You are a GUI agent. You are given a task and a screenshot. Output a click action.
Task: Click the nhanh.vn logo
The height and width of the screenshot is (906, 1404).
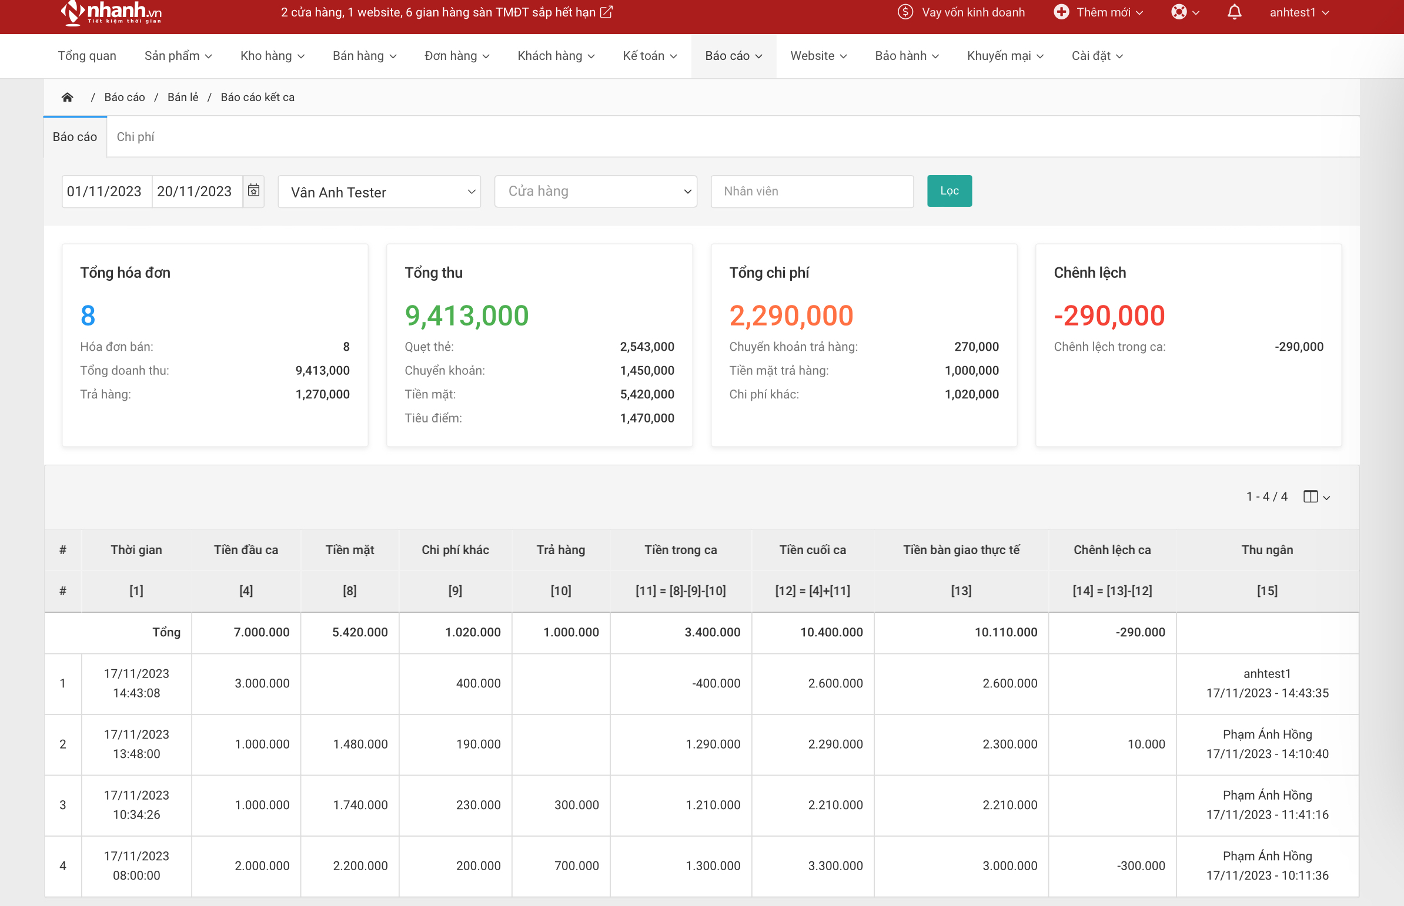click(x=111, y=13)
